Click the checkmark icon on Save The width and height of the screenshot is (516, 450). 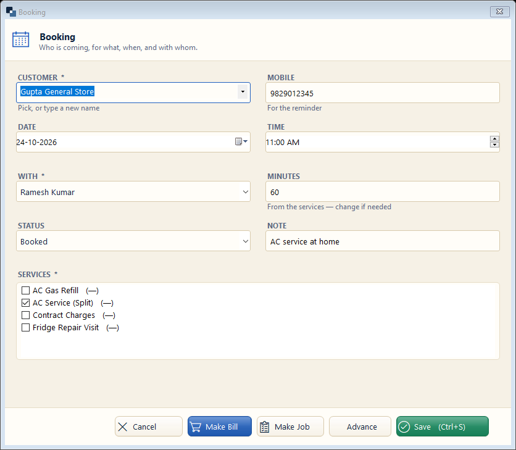click(x=404, y=427)
